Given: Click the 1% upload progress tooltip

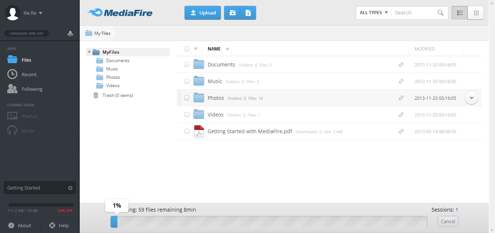Looking at the screenshot, I should point(117,205).
